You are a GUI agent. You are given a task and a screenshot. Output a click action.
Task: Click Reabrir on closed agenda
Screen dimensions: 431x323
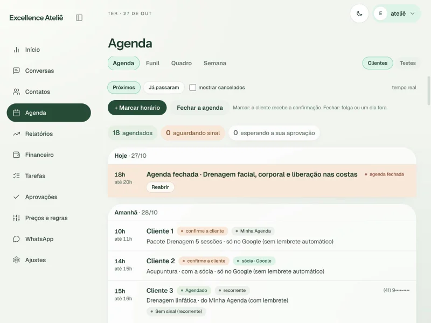coord(160,187)
